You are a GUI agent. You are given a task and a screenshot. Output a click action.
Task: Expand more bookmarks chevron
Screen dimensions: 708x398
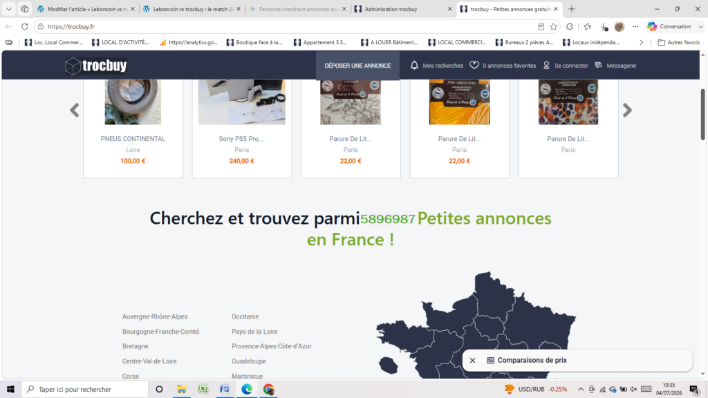(641, 42)
